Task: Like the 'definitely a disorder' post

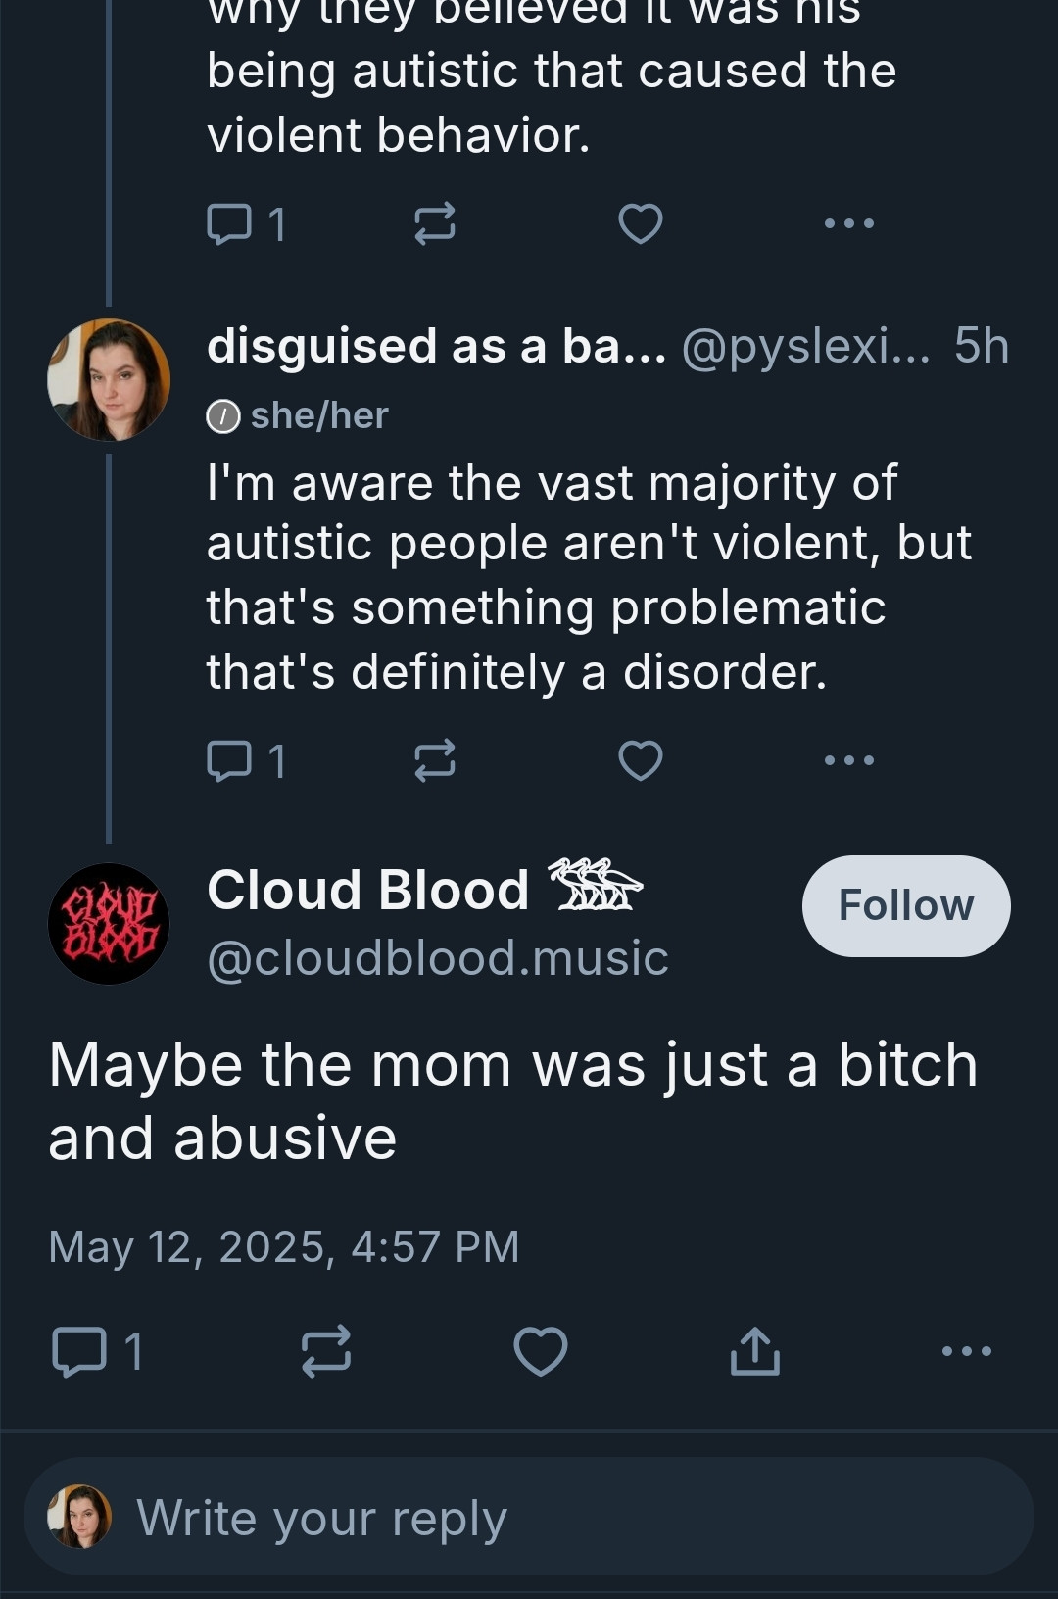Action: coord(641,760)
